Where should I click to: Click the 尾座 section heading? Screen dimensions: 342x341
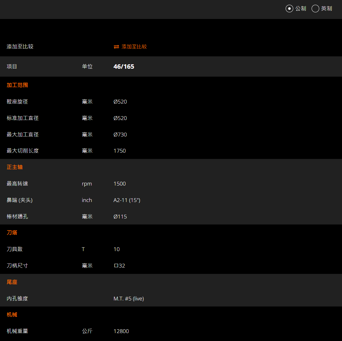pos(12,282)
